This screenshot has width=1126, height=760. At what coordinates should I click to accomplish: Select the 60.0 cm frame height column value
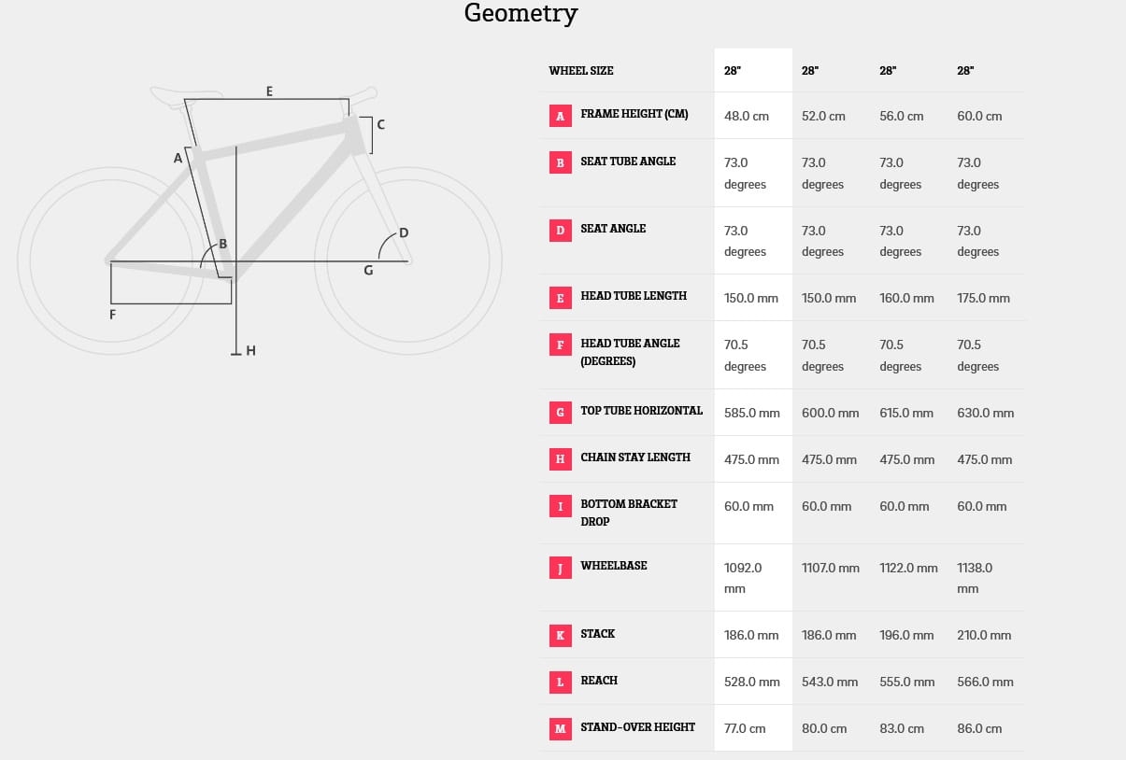click(979, 116)
